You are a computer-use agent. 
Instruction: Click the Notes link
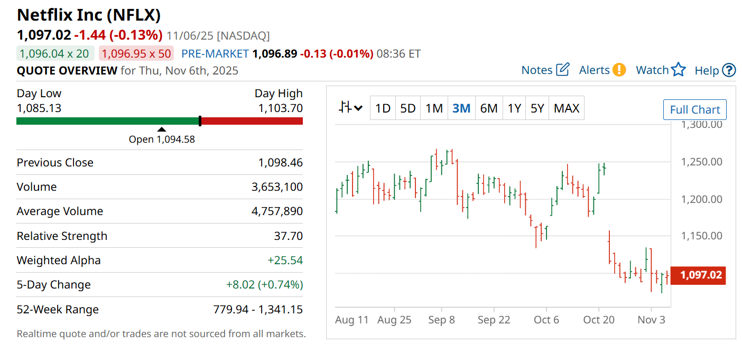(536, 70)
